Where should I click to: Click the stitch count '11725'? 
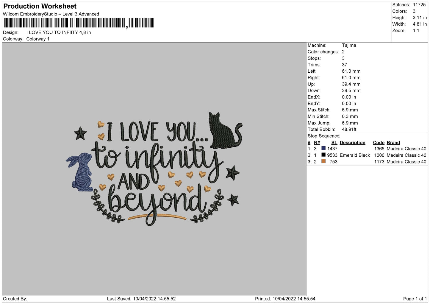click(419, 5)
